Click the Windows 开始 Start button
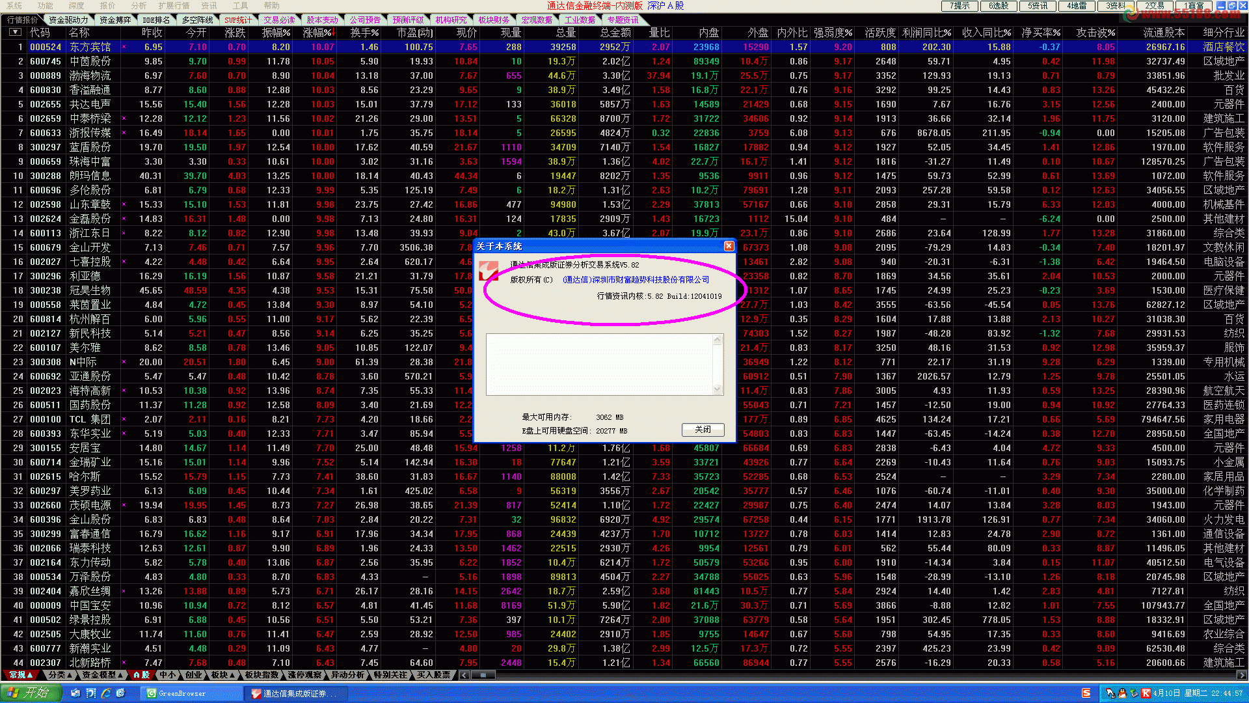Image resolution: width=1249 pixels, height=703 pixels. tap(31, 693)
